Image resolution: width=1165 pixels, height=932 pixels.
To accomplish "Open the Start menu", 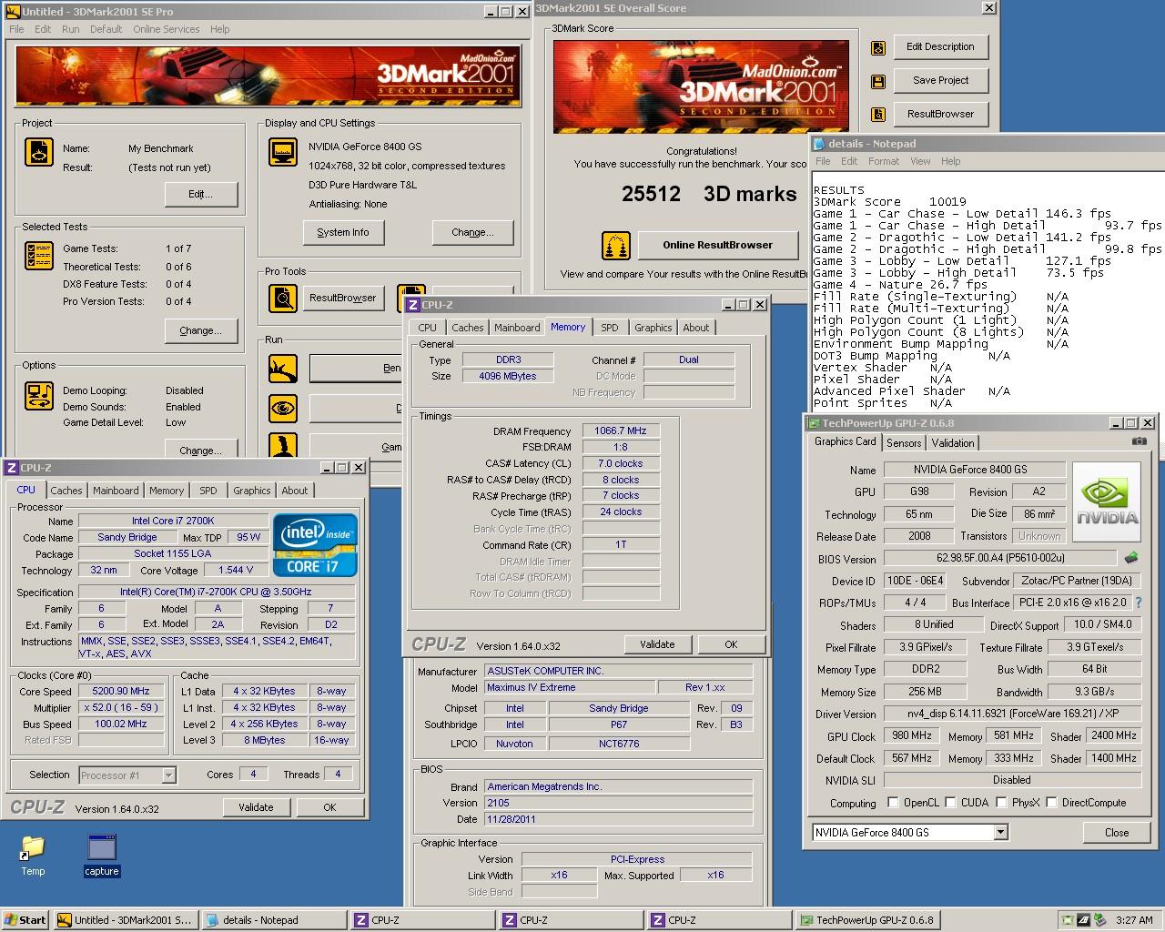I will click(x=25, y=920).
